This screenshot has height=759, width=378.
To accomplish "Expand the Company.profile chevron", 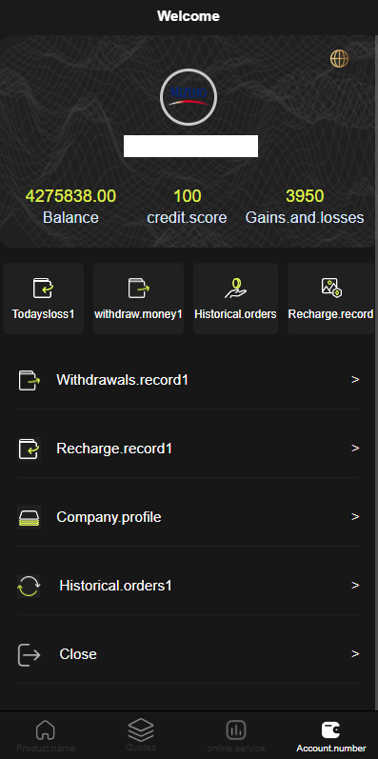I will (x=355, y=517).
